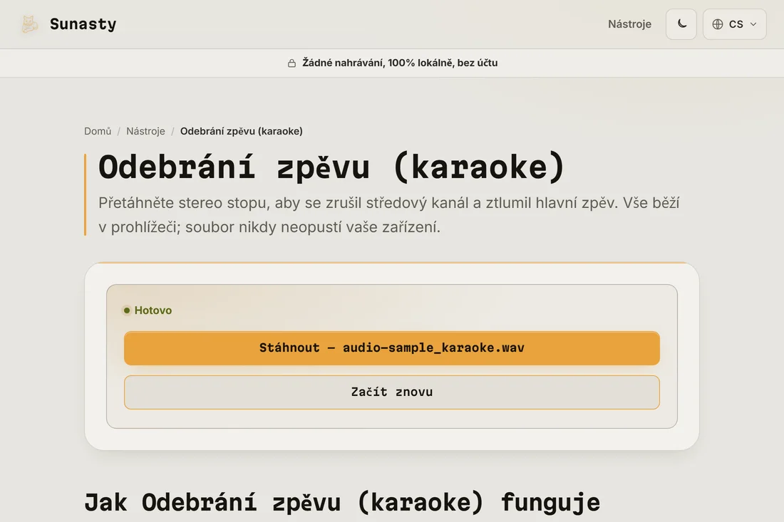Viewport: 784px width, 522px height.
Task: Click the Začít znovu button
Action: point(392,392)
